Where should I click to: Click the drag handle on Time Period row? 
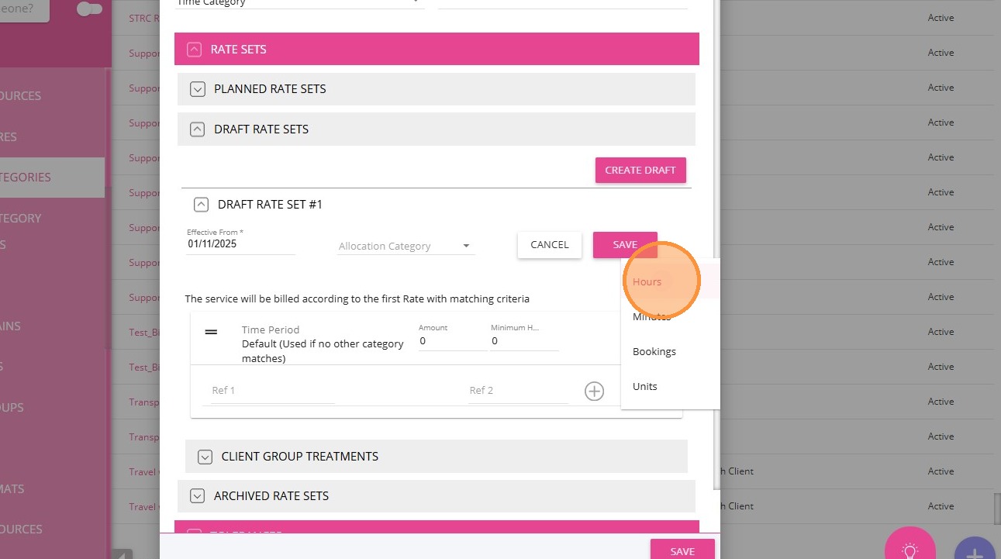coord(211,332)
